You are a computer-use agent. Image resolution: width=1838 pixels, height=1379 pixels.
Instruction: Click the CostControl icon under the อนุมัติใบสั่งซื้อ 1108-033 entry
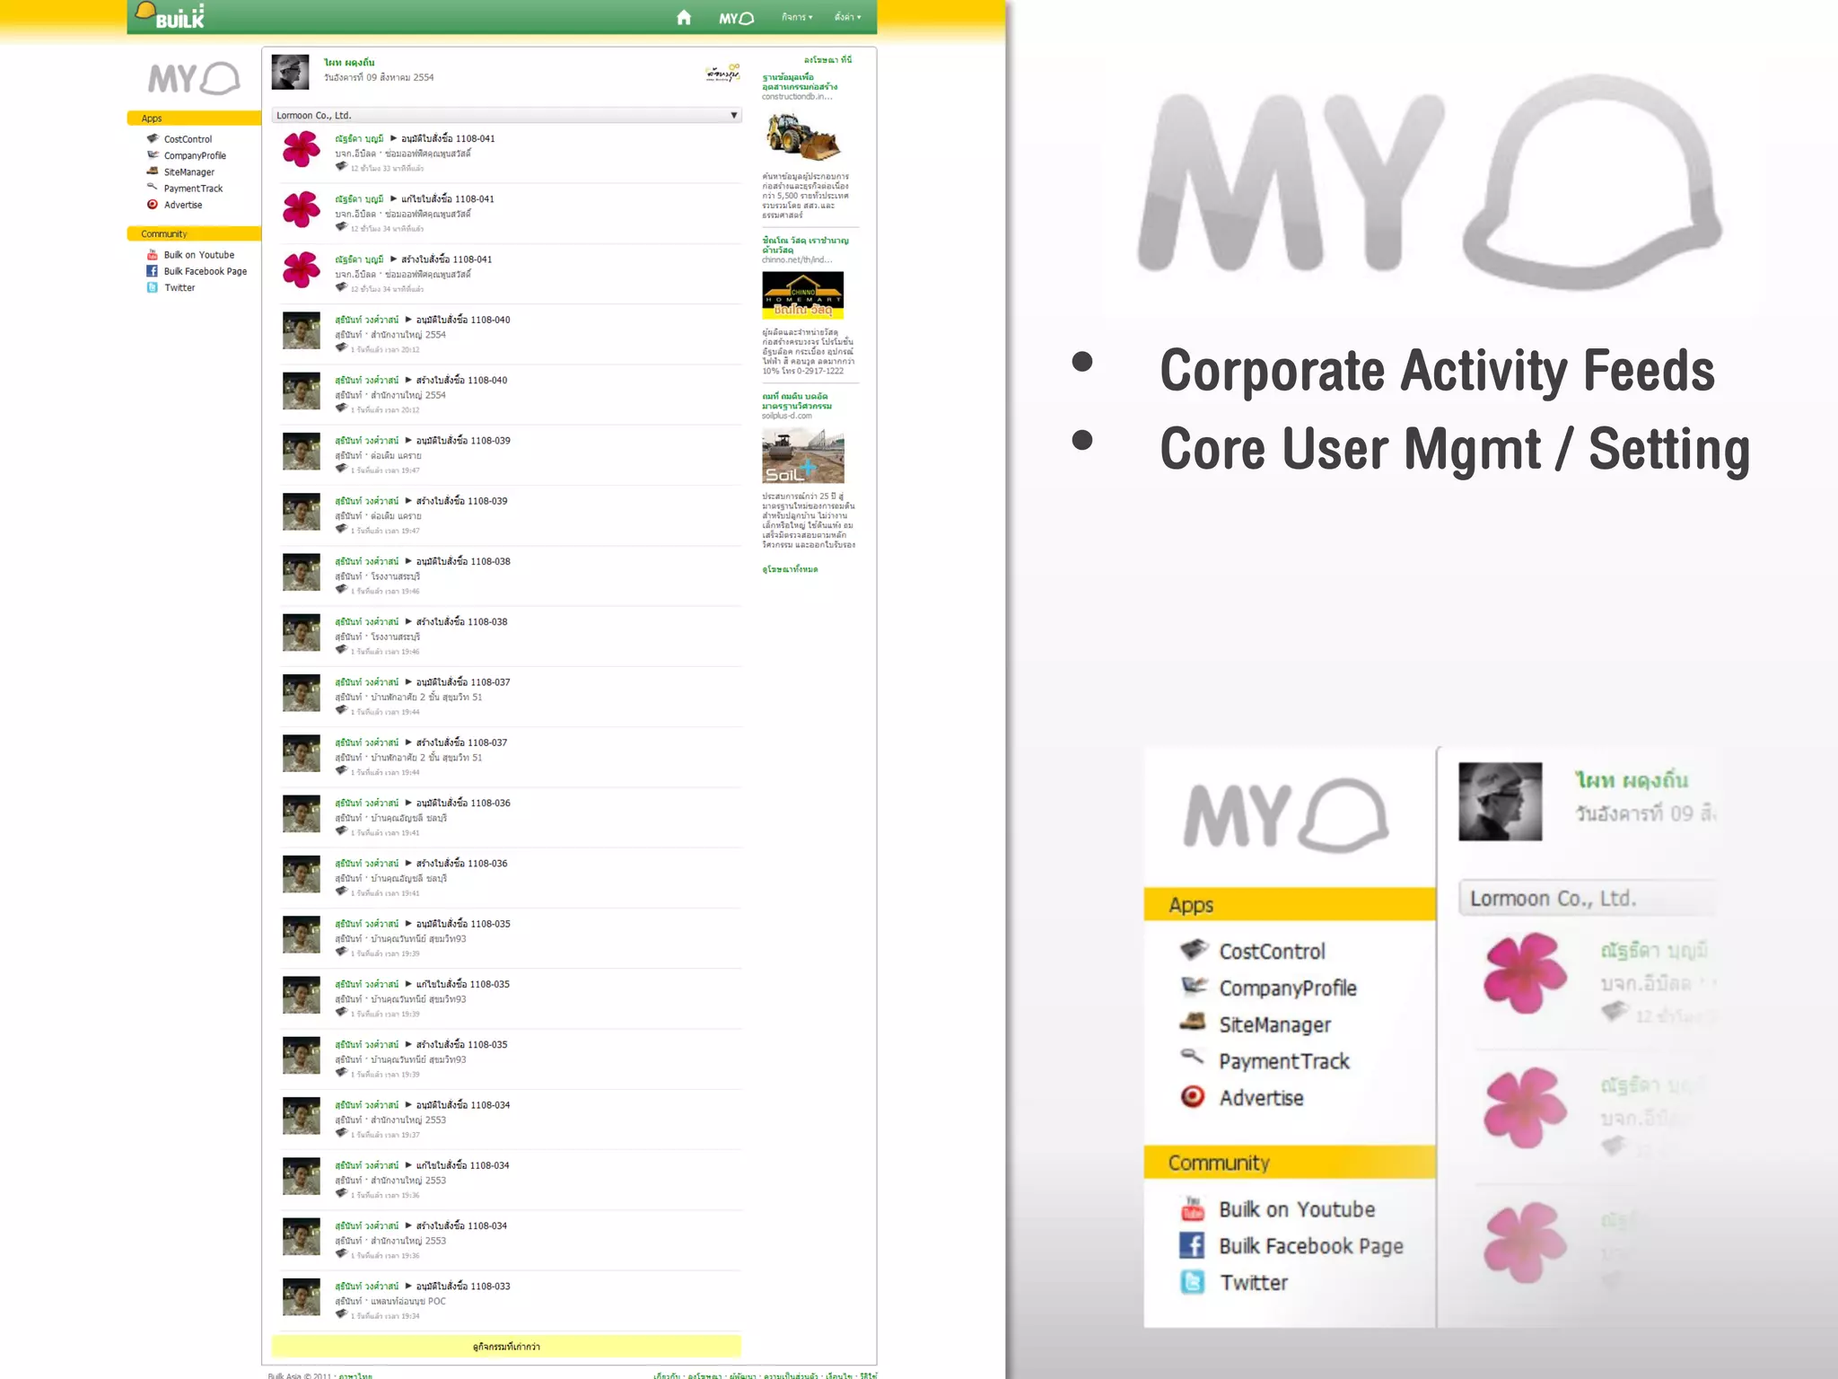click(341, 1313)
